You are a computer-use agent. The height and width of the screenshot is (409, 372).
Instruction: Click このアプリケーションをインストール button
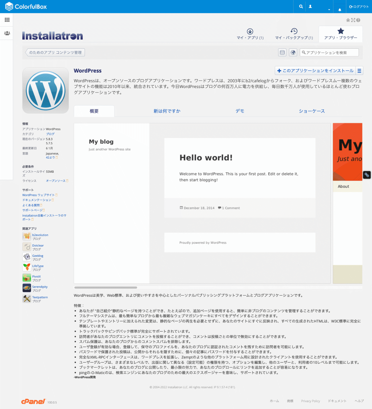pos(315,71)
